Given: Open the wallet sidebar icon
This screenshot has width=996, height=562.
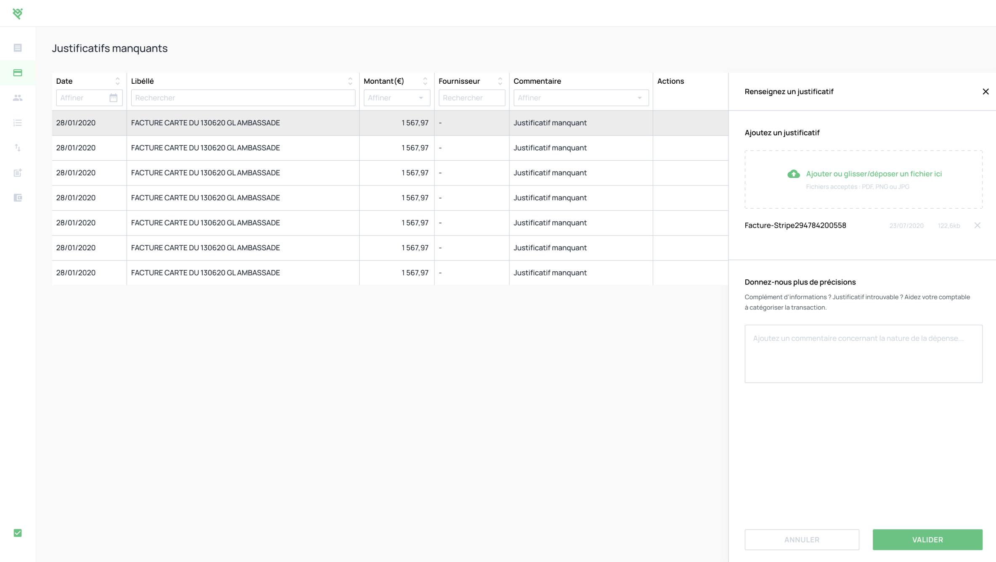Looking at the screenshot, I should coord(18,198).
